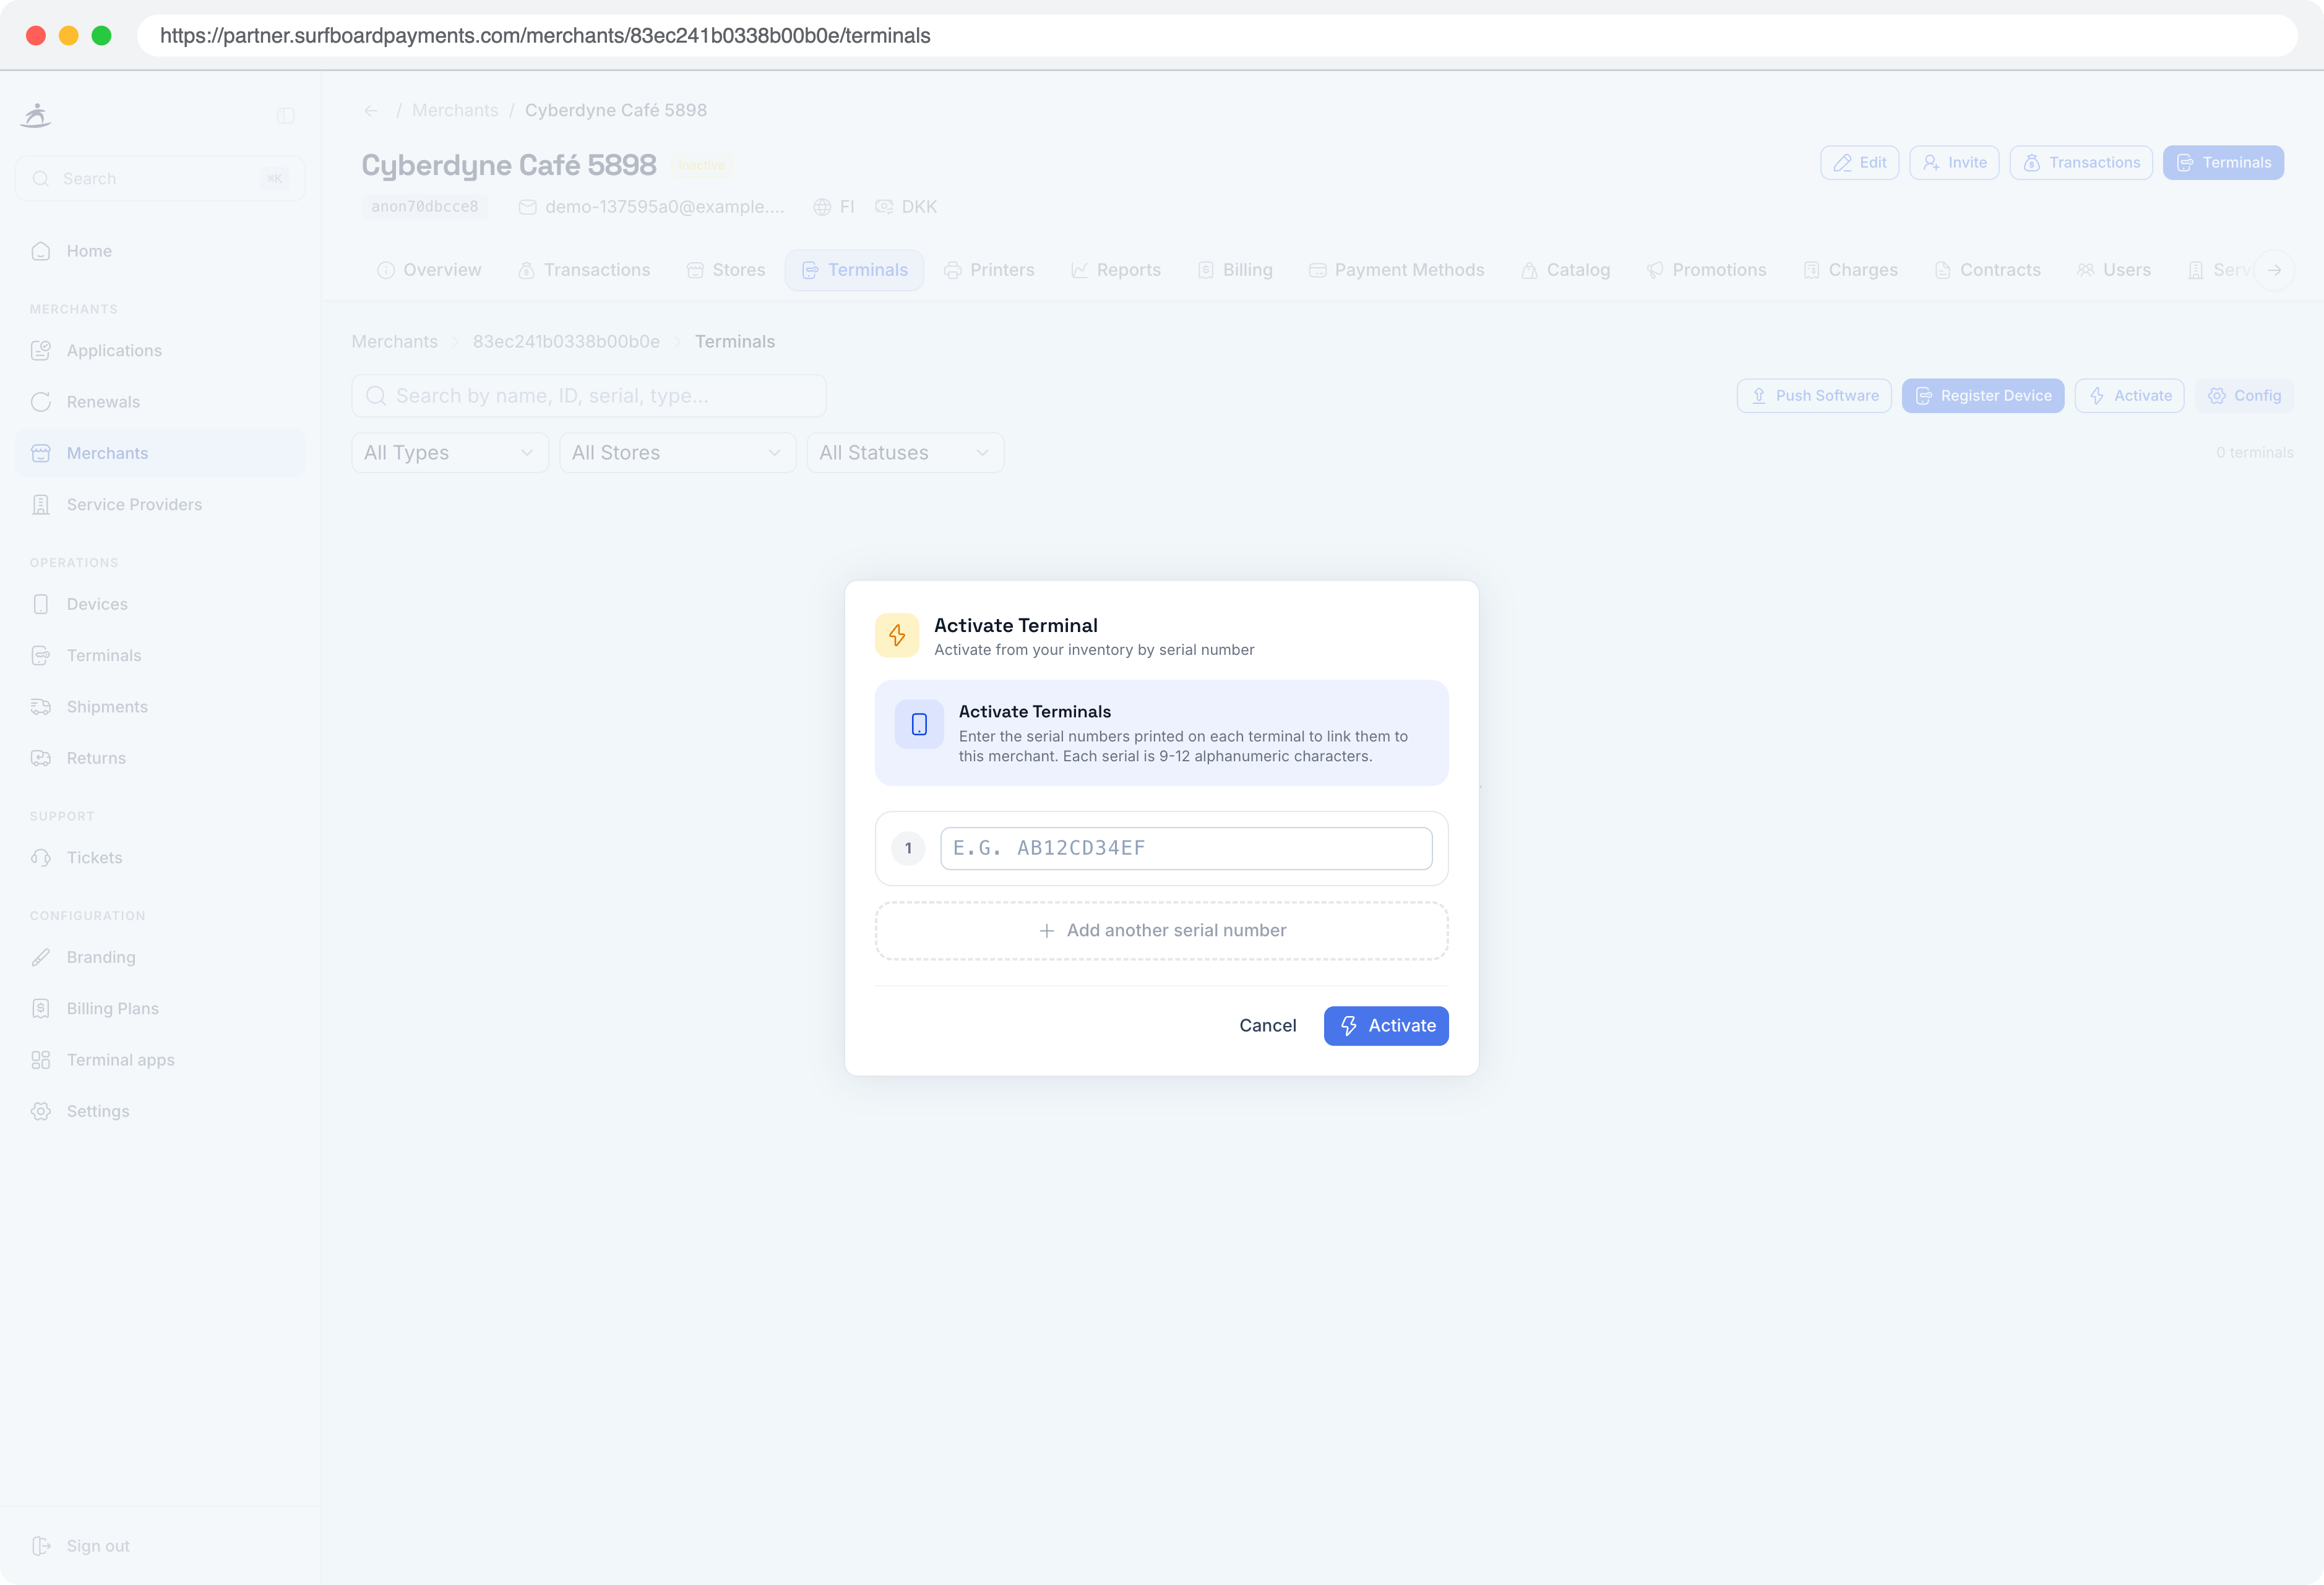Click the Terminals icon in Operations section

tap(41, 656)
